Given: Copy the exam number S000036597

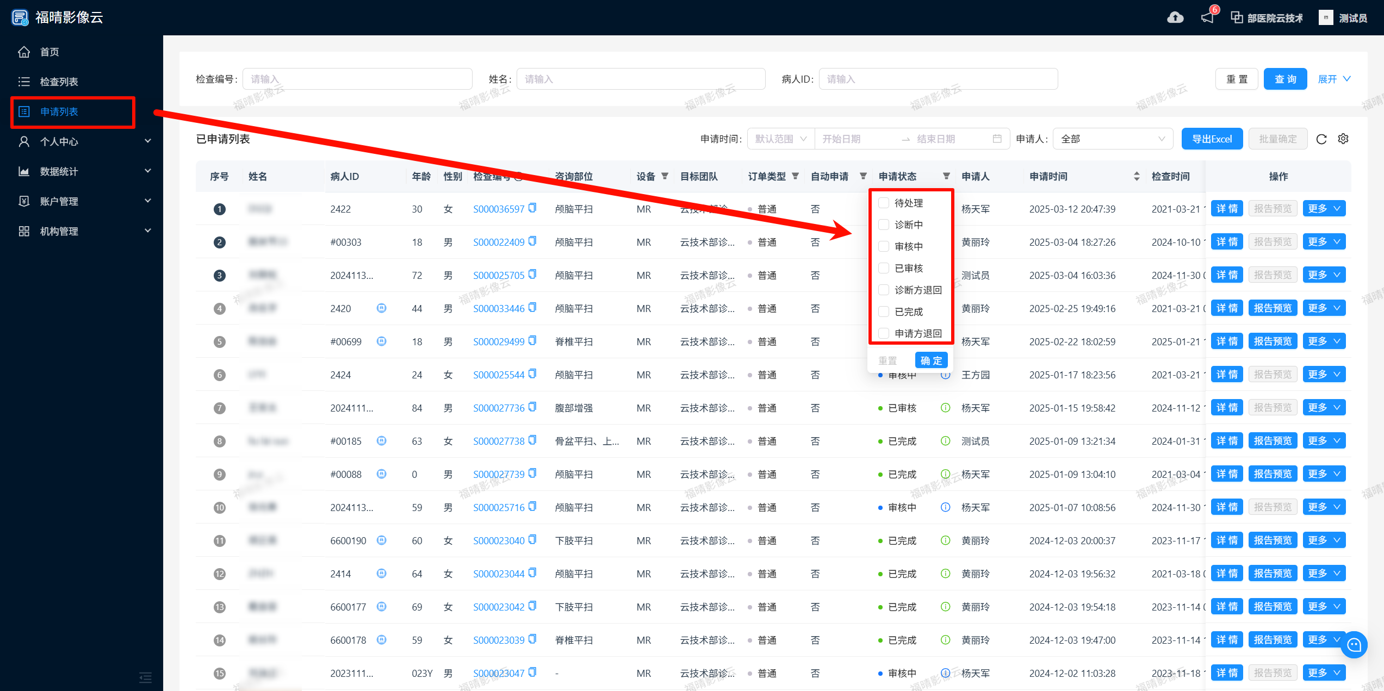Looking at the screenshot, I should pyautogui.click(x=532, y=208).
